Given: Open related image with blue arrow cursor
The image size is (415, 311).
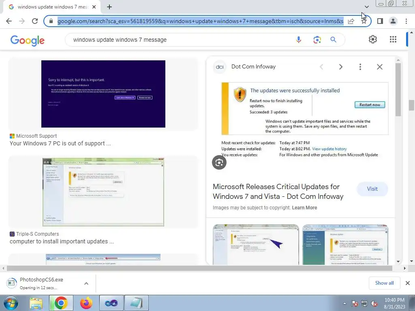Looking at the screenshot, I should [x=256, y=245].
